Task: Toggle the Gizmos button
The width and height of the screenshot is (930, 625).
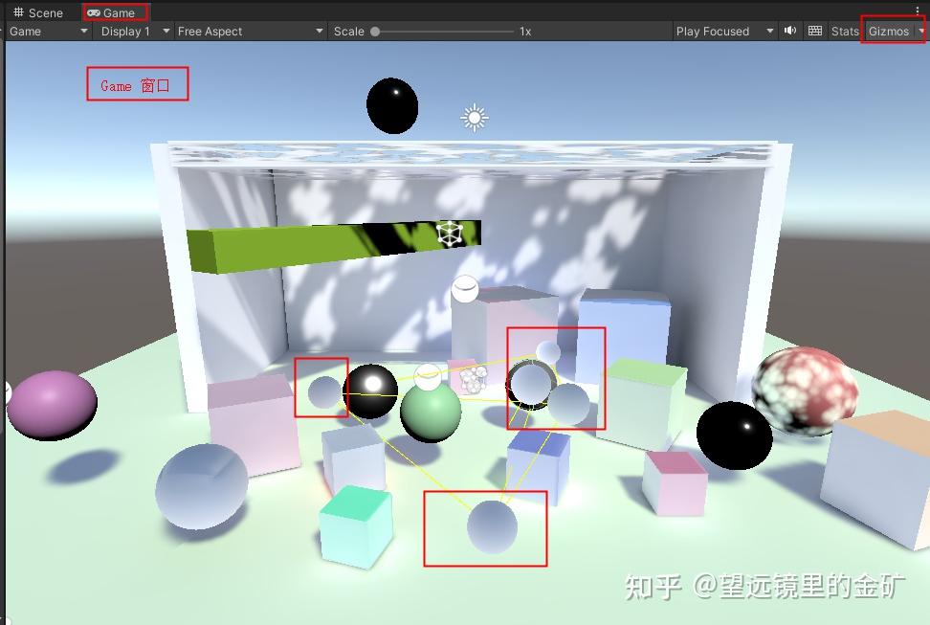Action: click(x=889, y=32)
